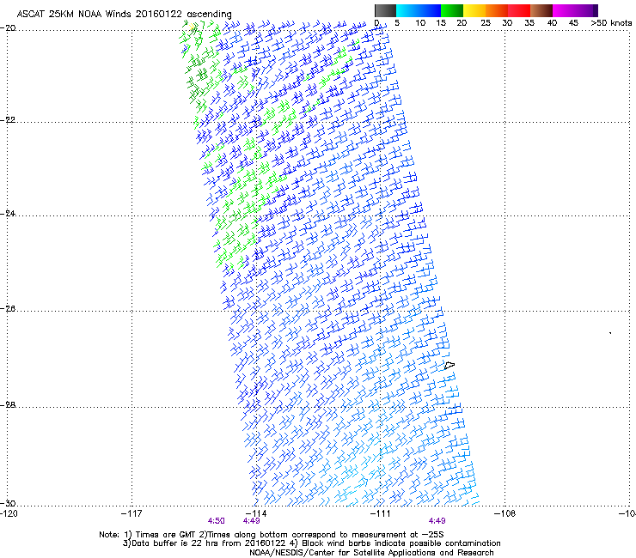This screenshot has height=558, width=636.
Task: Select the brown 35-40 knots legend segment
Action: [x=541, y=10]
